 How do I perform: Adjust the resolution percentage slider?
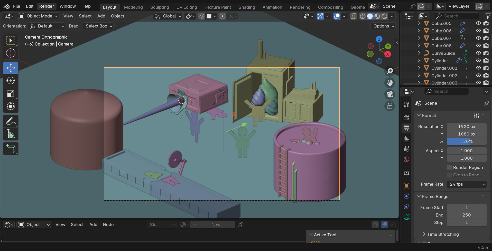[x=467, y=141]
